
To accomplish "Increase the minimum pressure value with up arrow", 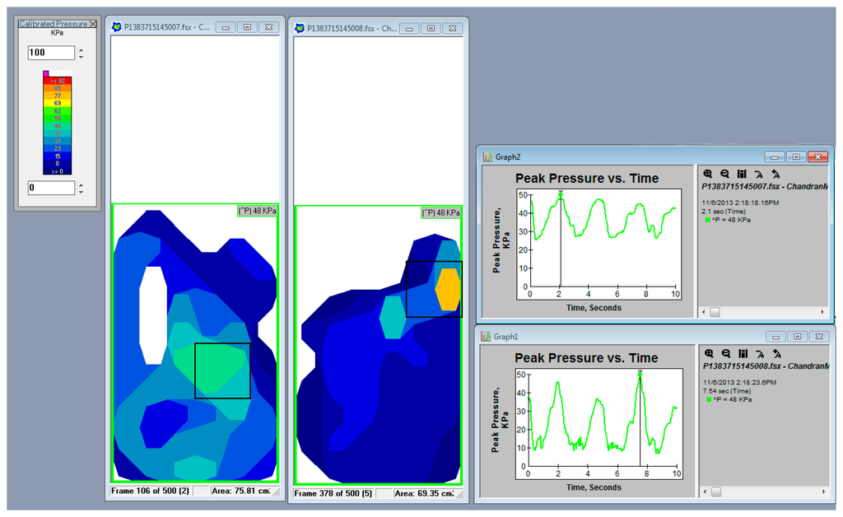I will tap(81, 184).
